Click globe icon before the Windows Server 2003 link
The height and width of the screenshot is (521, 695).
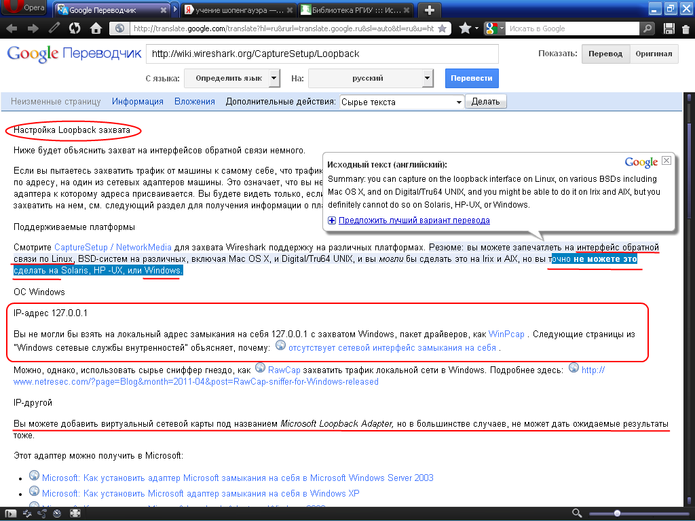(x=34, y=476)
